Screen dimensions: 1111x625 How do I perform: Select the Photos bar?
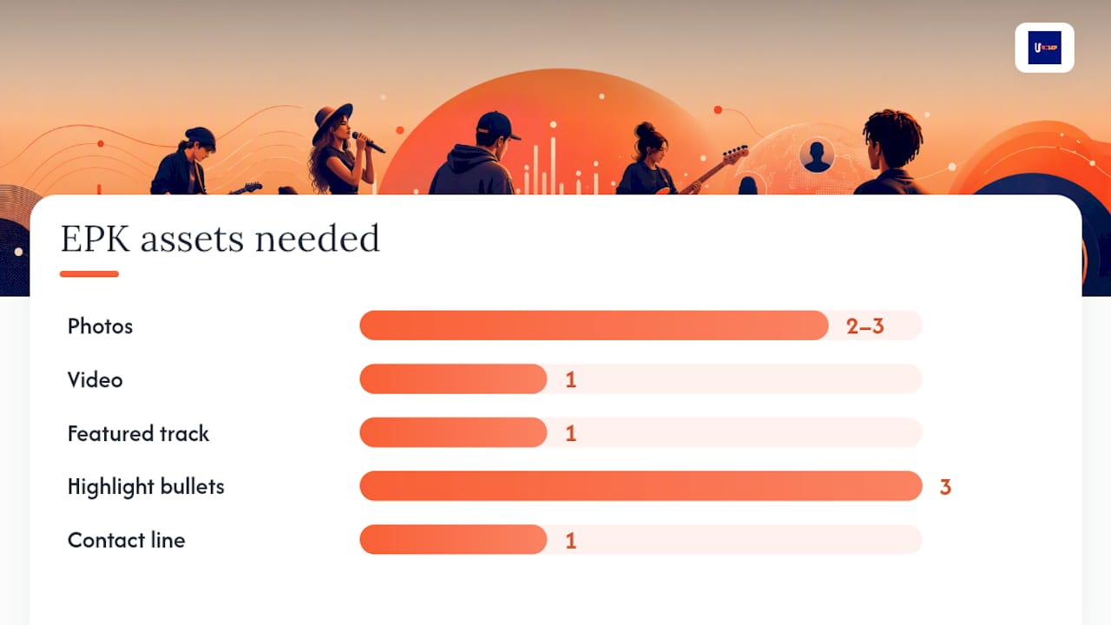coord(641,326)
